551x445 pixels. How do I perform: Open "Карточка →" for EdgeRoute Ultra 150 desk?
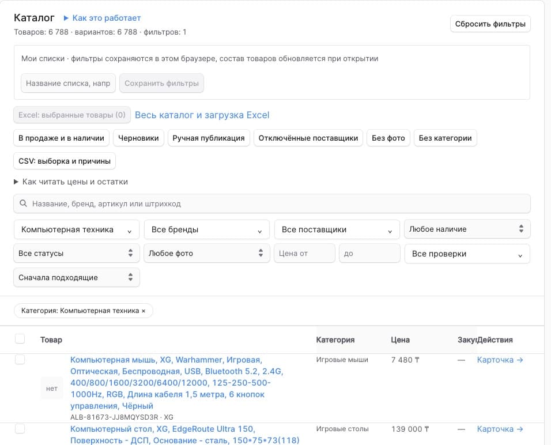(500, 429)
